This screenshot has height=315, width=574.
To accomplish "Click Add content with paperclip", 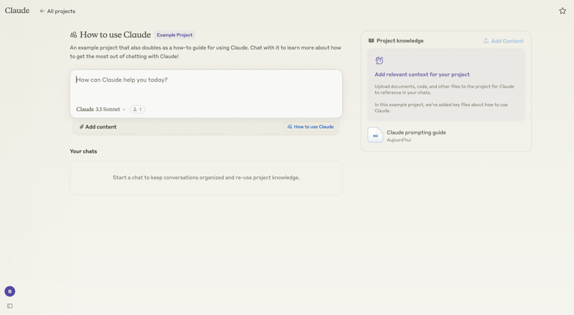I will tap(98, 127).
